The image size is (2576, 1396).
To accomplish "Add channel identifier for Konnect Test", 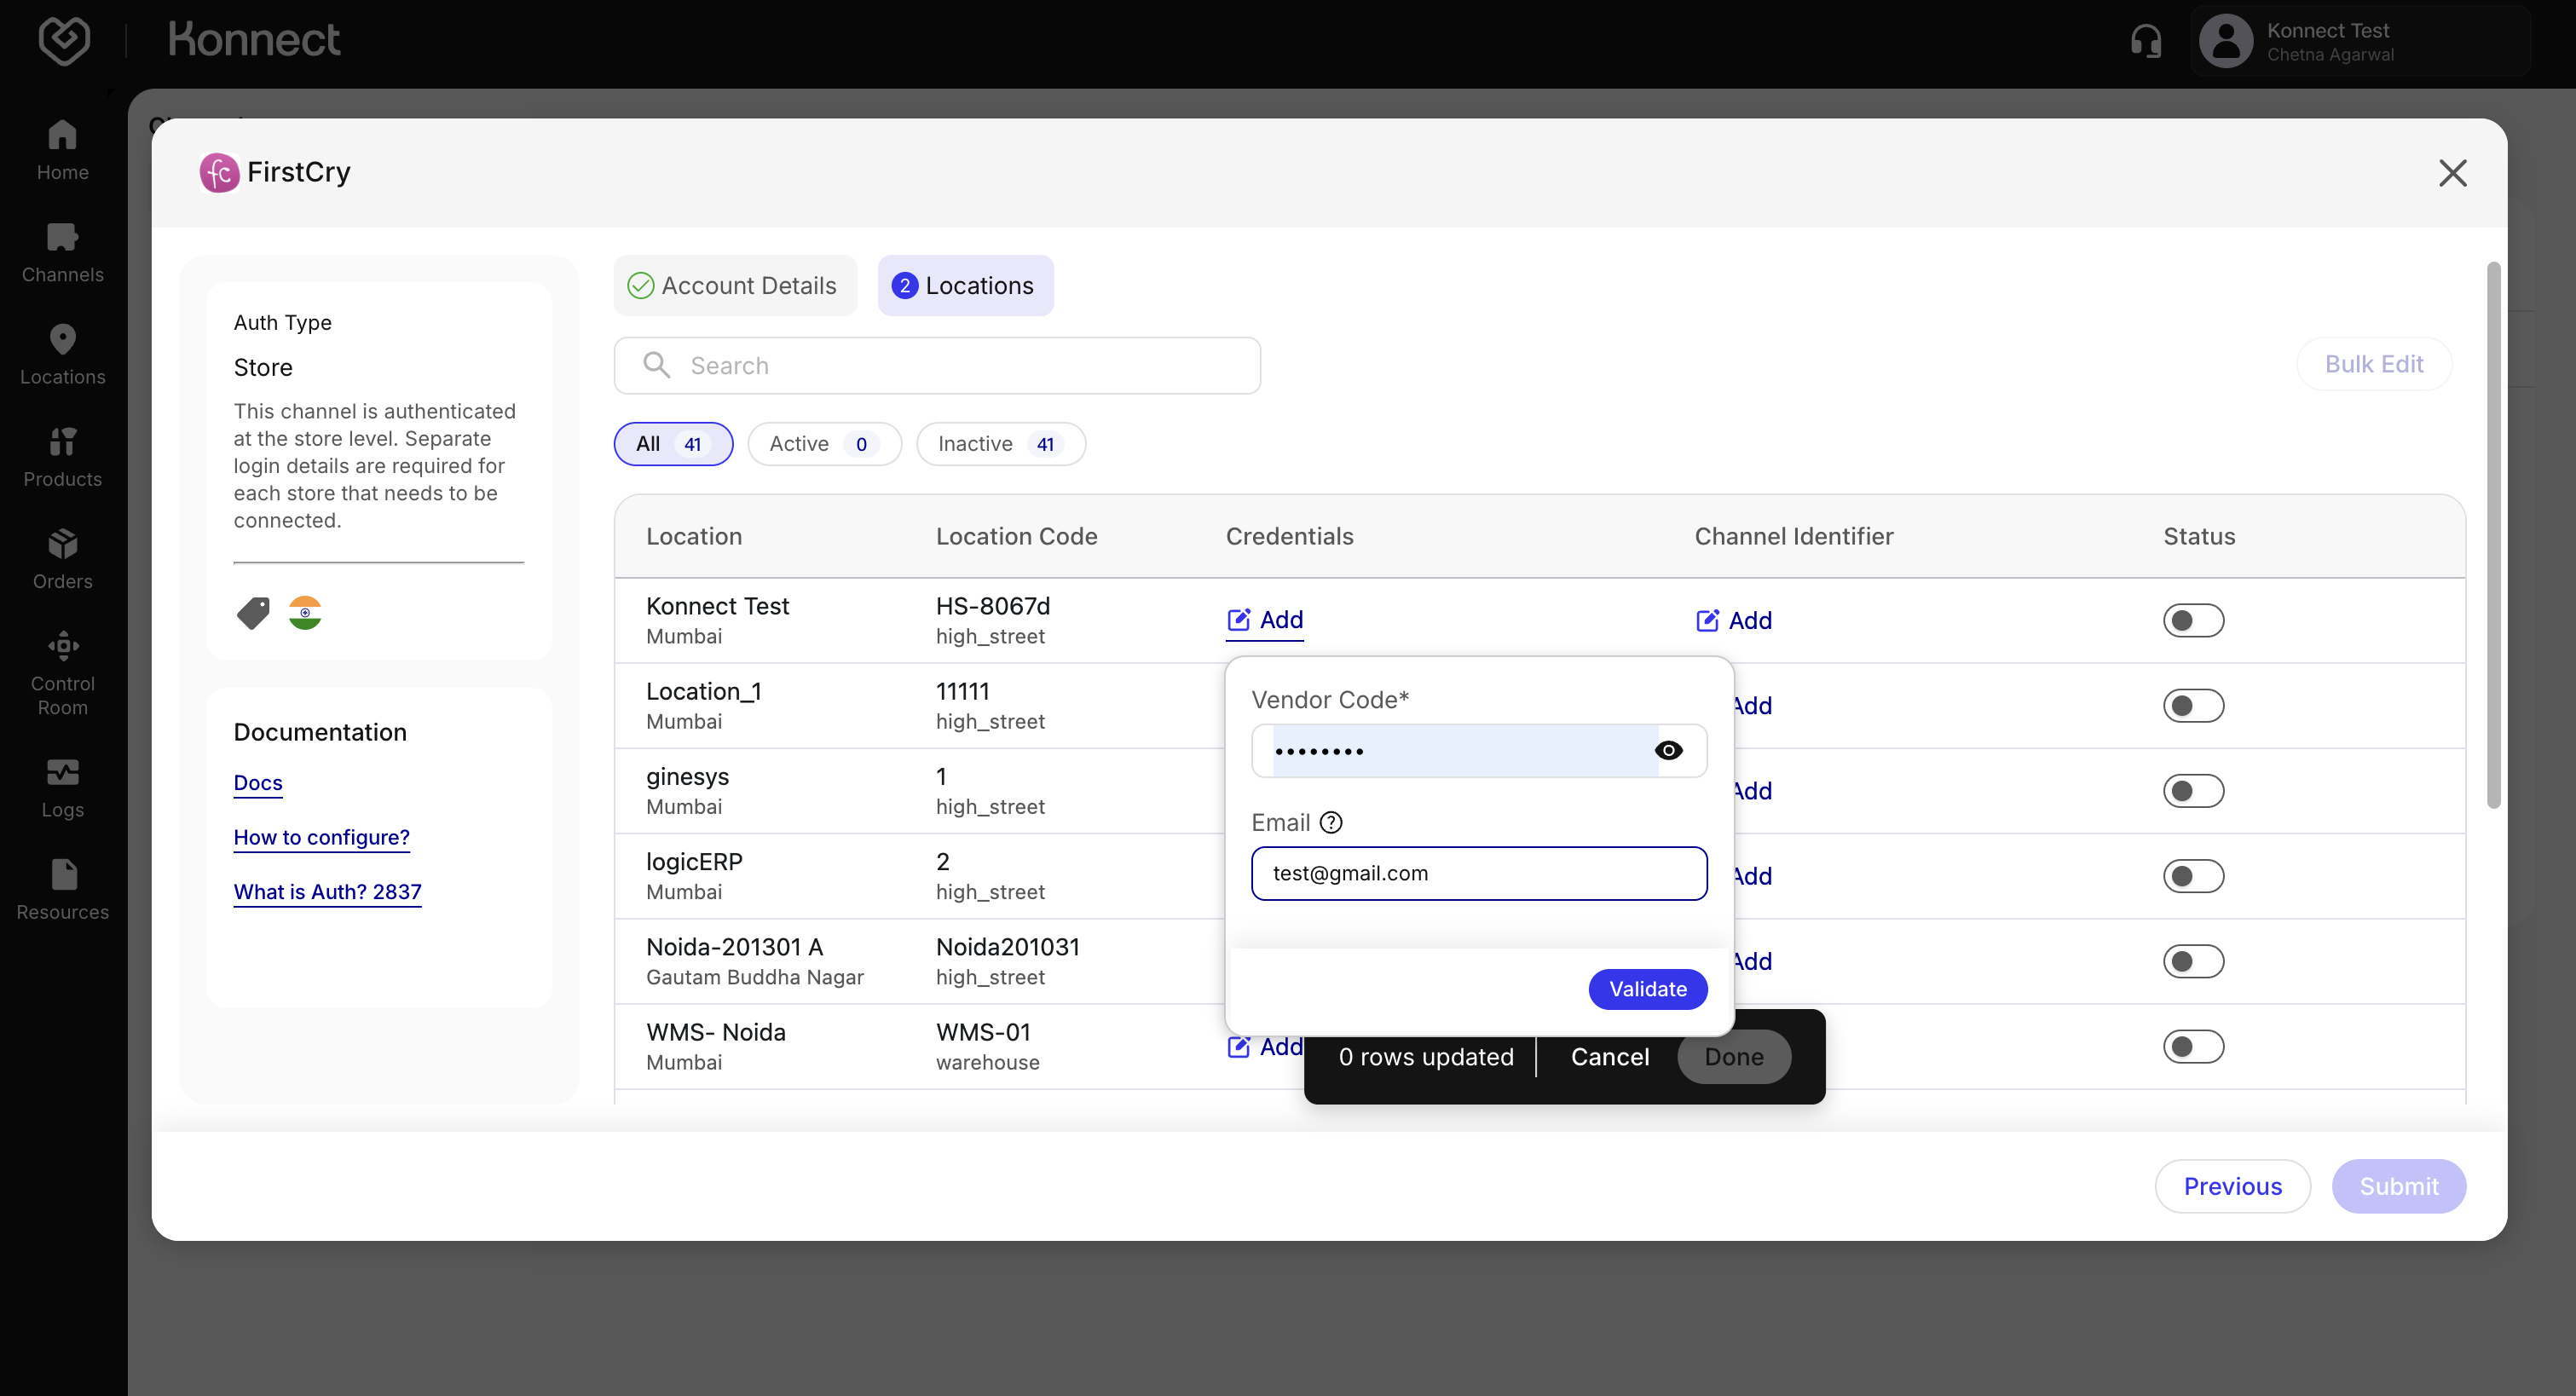I will point(1734,620).
